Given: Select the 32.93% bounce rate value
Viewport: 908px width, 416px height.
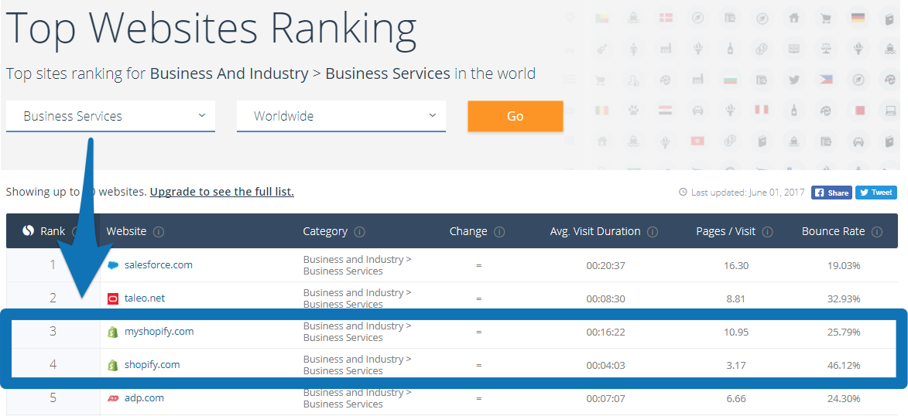Looking at the screenshot, I should [844, 298].
